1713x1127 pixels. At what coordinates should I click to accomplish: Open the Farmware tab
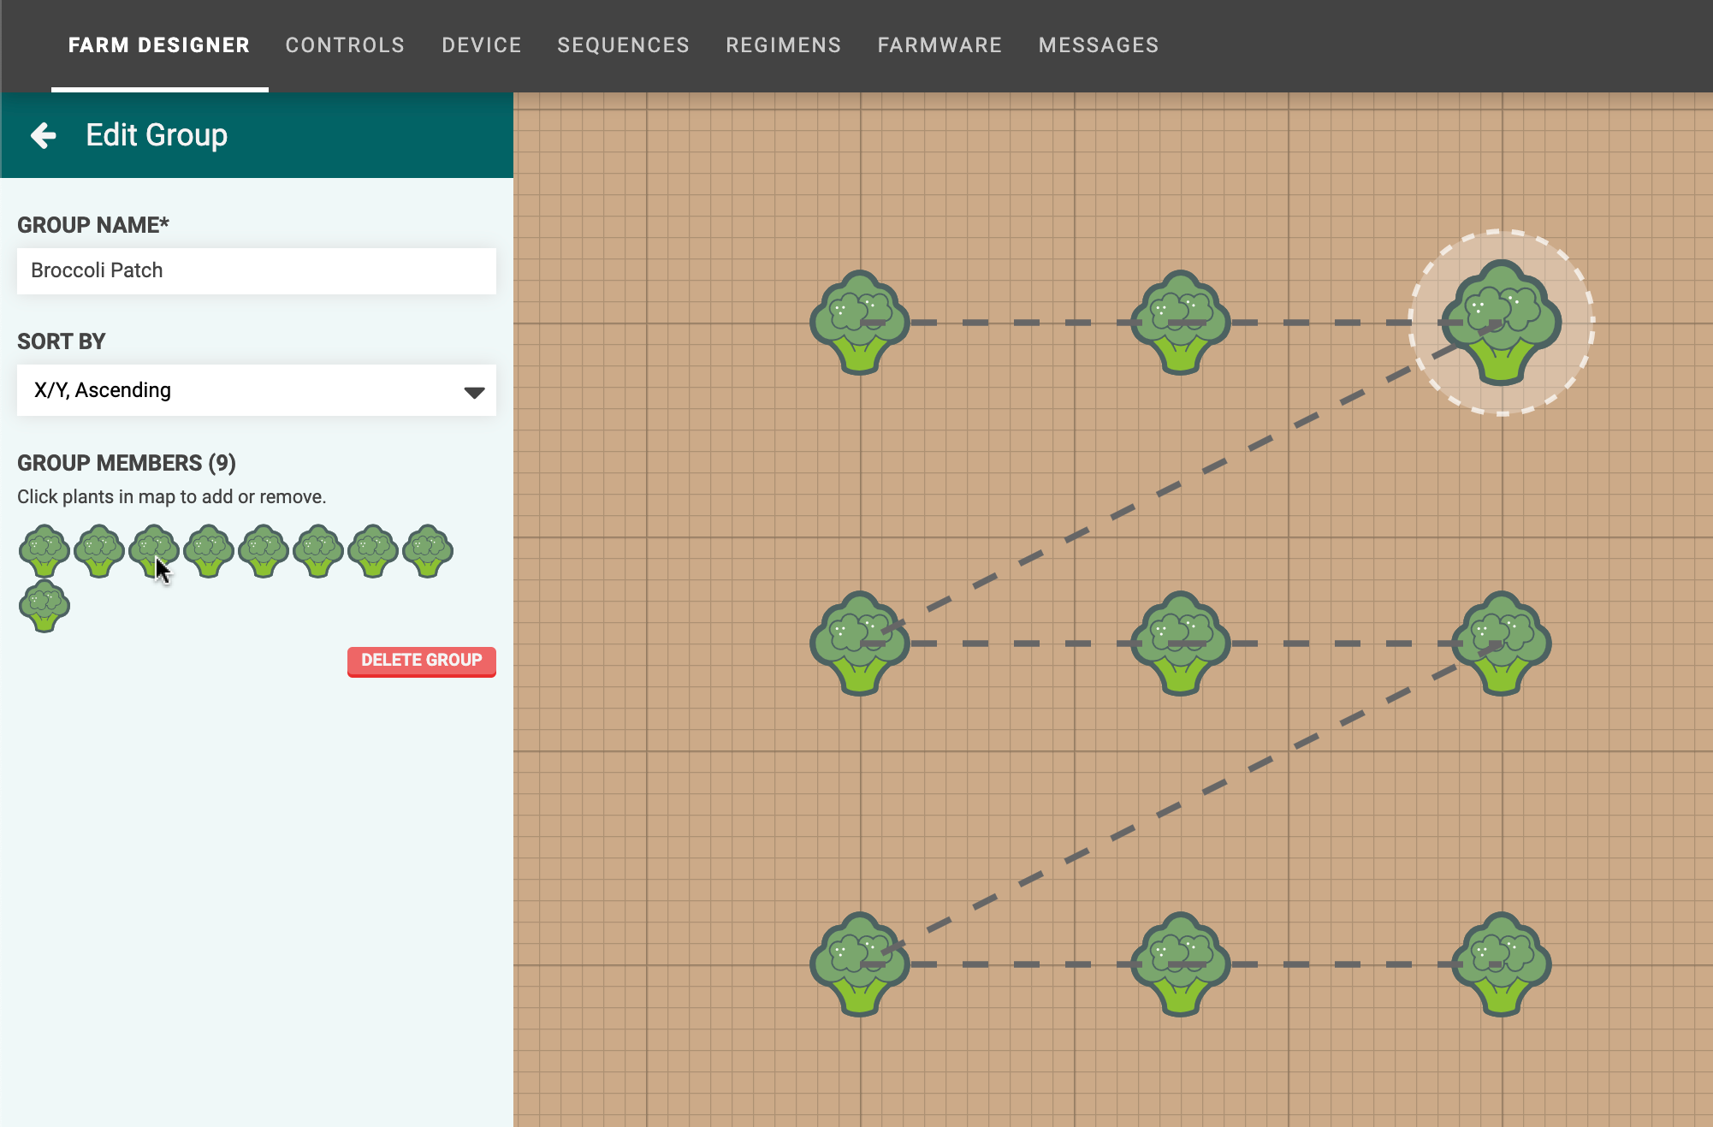click(939, 45)
